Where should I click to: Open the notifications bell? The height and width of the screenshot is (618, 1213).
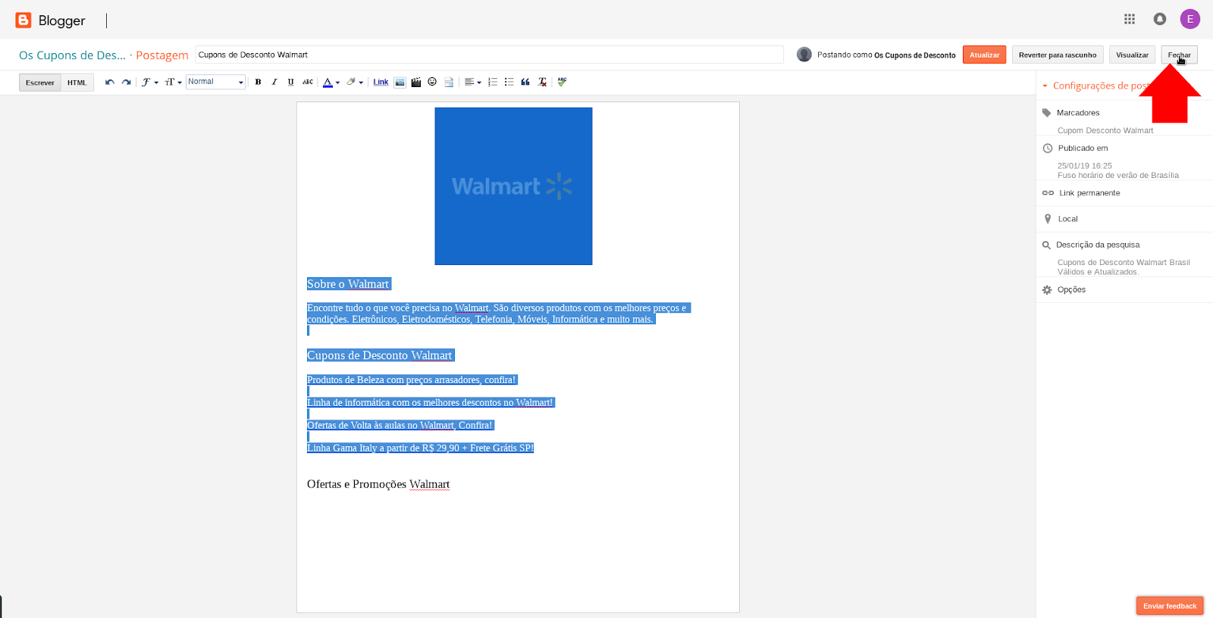tap(1160, 19)
